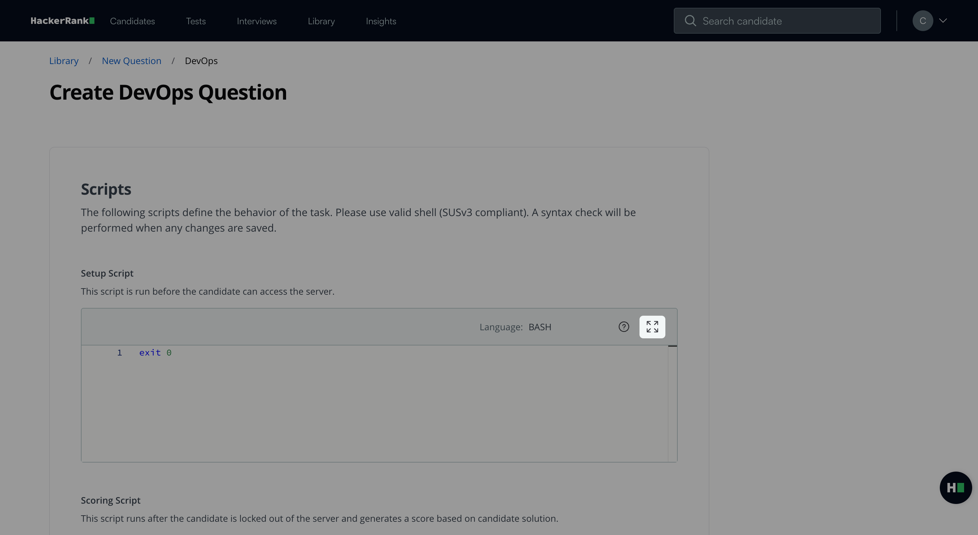This screenshot has height=535, width=978.
Task: Expand setup script editor to fullscreen
Action: (x=652, y=327)
